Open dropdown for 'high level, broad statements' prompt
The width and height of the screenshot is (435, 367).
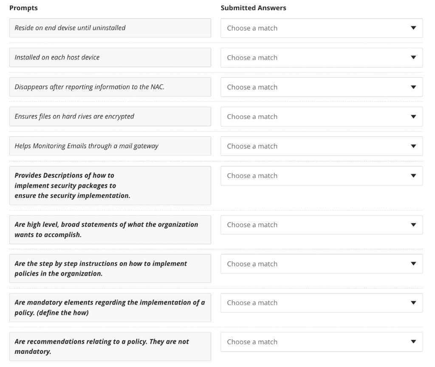[x=321, y=225]
